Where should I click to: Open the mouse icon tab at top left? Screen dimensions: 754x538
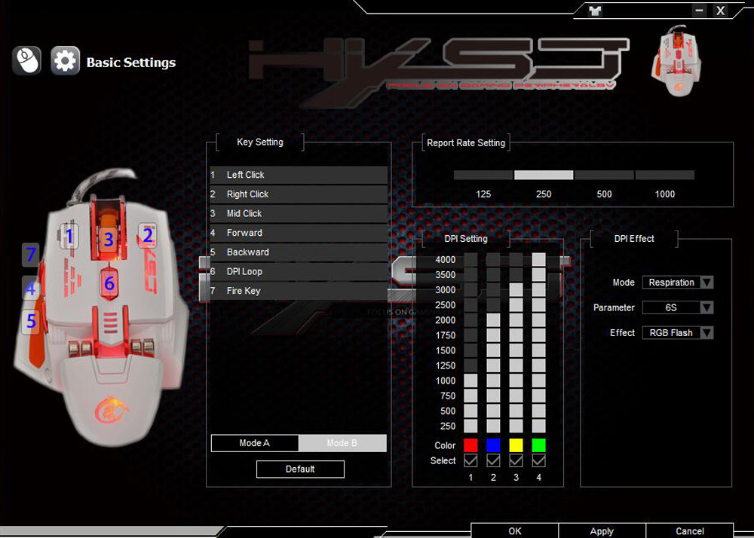26,60
